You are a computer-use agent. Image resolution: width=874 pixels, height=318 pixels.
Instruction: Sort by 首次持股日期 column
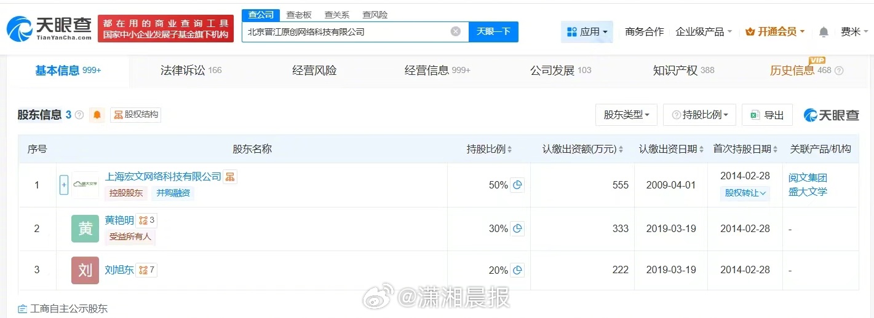coord(777,149)
